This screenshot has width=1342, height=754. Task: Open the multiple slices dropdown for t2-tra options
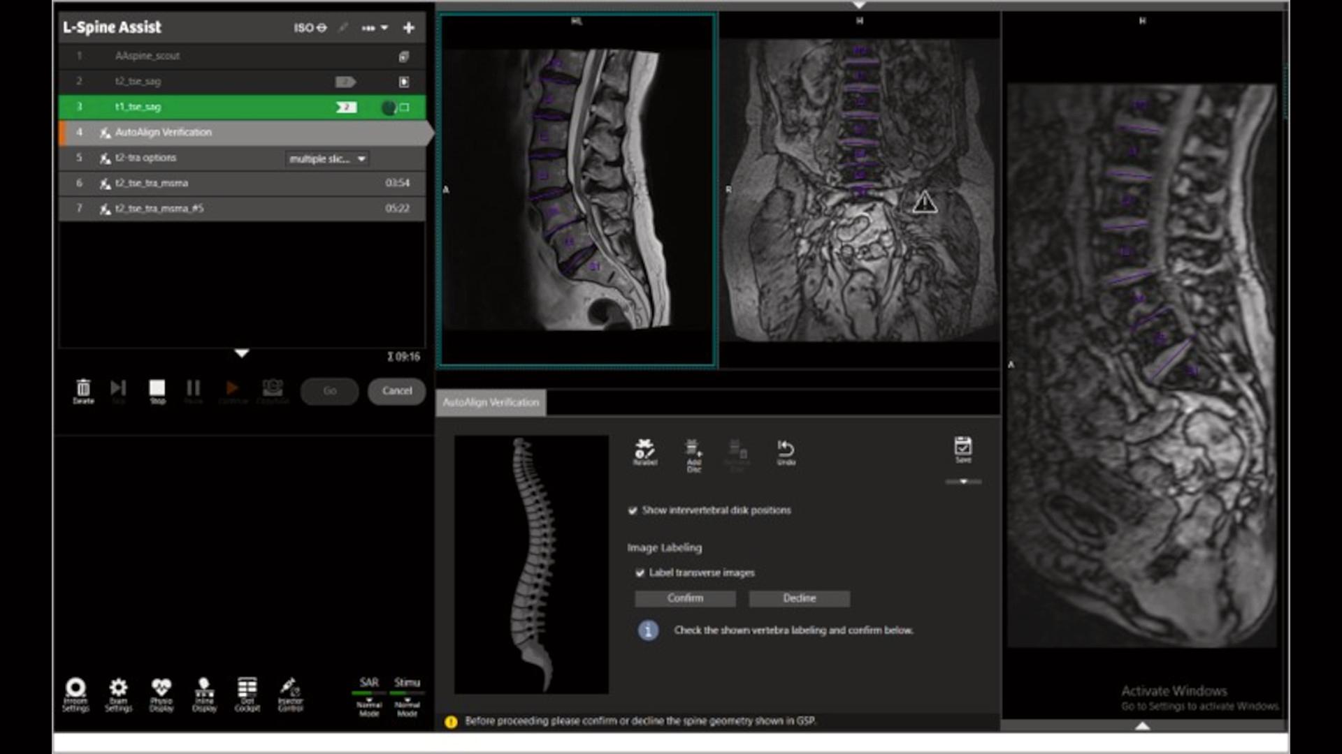pos(326,158)
